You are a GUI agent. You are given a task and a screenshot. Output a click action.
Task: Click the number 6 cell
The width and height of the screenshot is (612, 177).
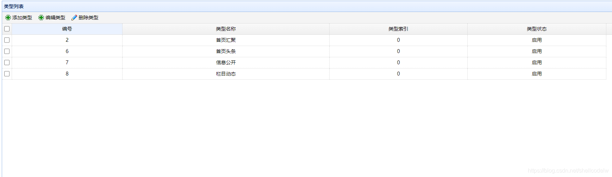coord(67,51)
